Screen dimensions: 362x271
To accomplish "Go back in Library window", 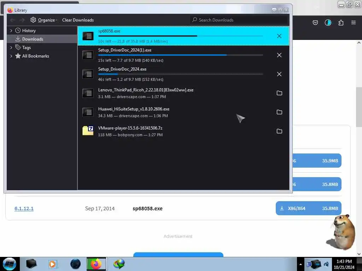I will (x=13, y=20).
